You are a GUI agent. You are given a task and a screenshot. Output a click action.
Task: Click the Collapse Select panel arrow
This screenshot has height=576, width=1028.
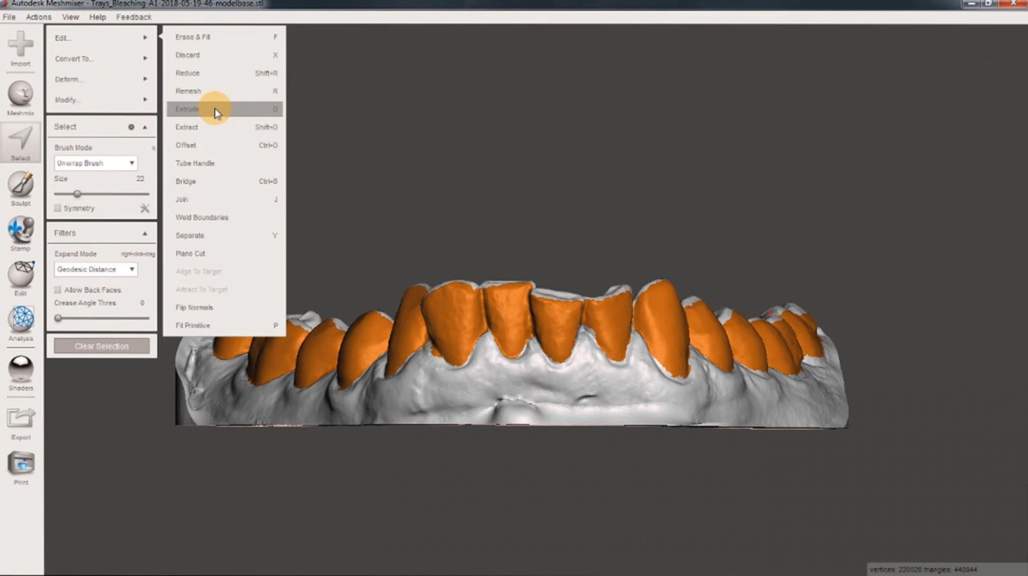pos(145,127)
